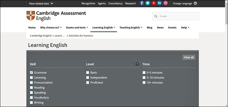
Task: Enable the Pronunciation skill checkbox
Action: pos(31,83)
